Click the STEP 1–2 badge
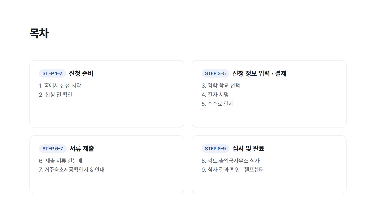This screenshot has height=211, width=376. (x=52, y=73)
